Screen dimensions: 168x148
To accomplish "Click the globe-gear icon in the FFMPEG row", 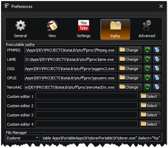I will pos(157,50).
